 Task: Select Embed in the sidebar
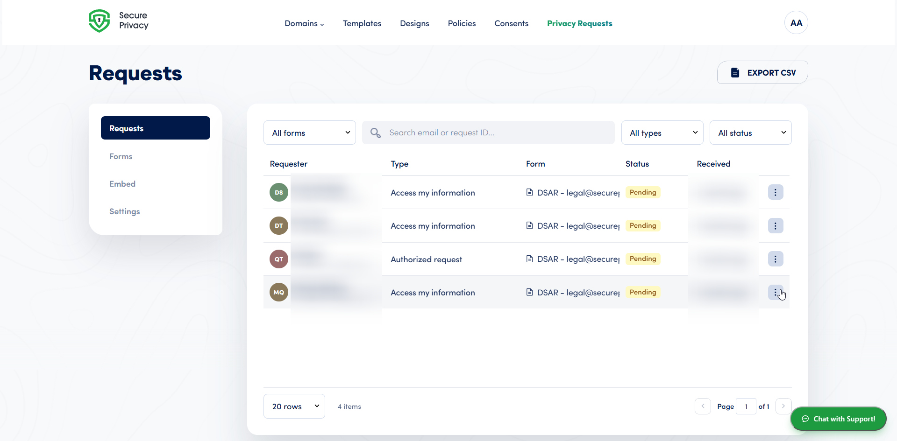(122, 184)
